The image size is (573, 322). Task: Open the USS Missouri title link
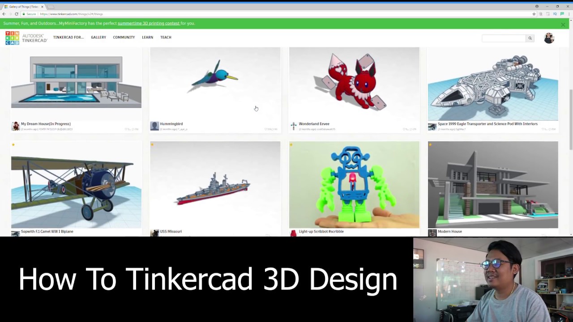coord(171,232)
